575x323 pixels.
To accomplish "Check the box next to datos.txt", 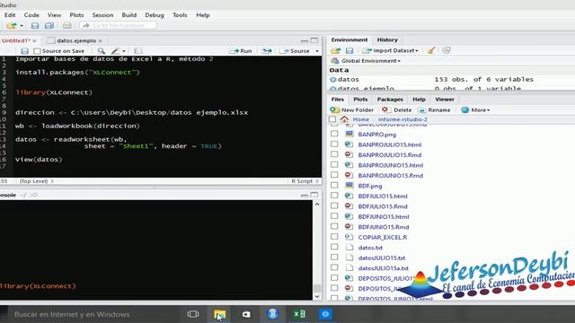I will coord(334,248).
